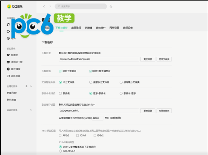Click 更改目录 for download directory

148,59
